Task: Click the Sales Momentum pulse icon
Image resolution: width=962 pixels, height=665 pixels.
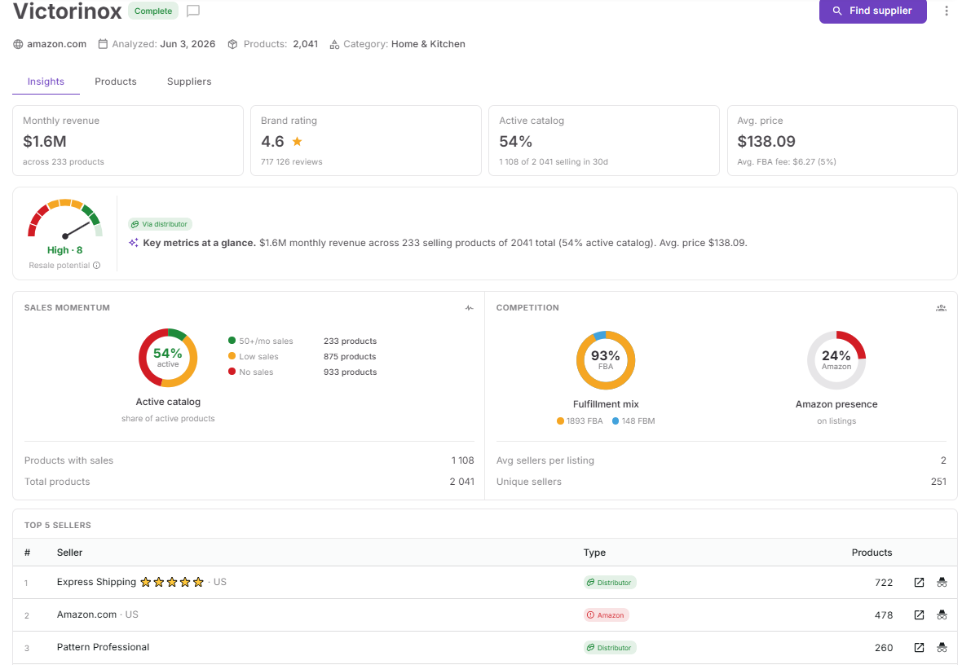Action: 470,308
